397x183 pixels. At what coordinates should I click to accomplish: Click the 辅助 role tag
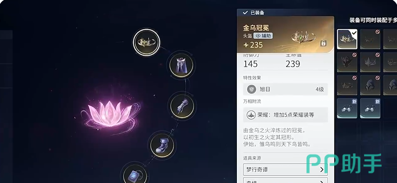pyautogui.click(x=263, y=36)
